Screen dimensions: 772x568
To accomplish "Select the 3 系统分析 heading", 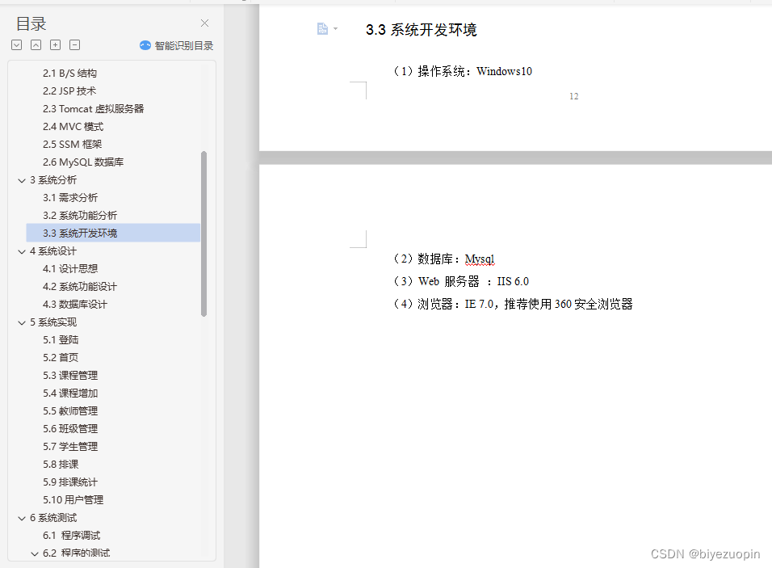I will coord(53,180).
